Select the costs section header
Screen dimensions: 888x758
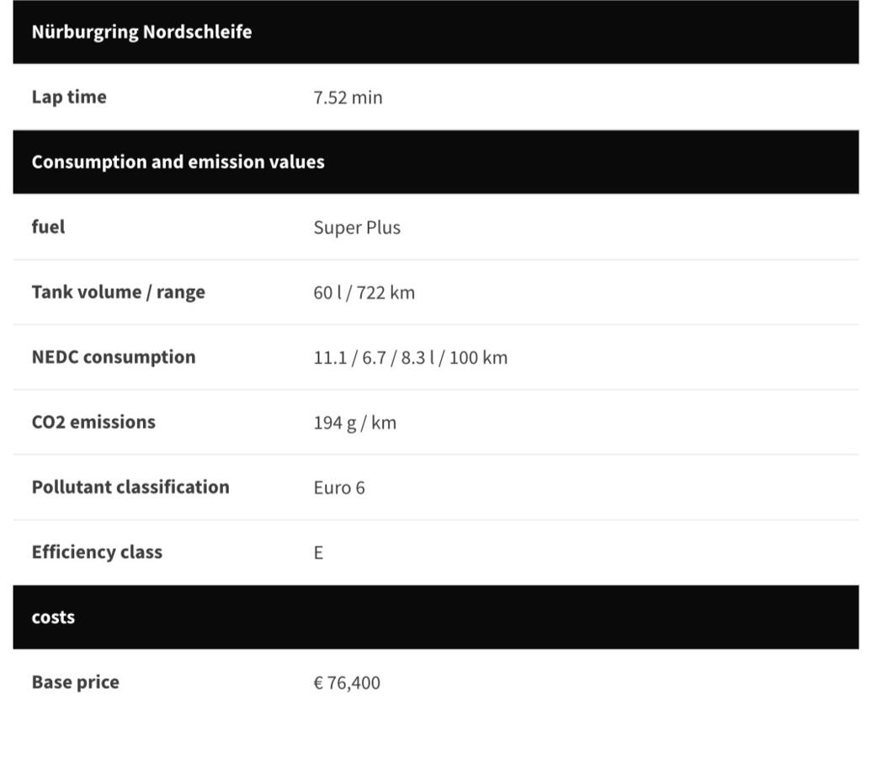[435, 617]
